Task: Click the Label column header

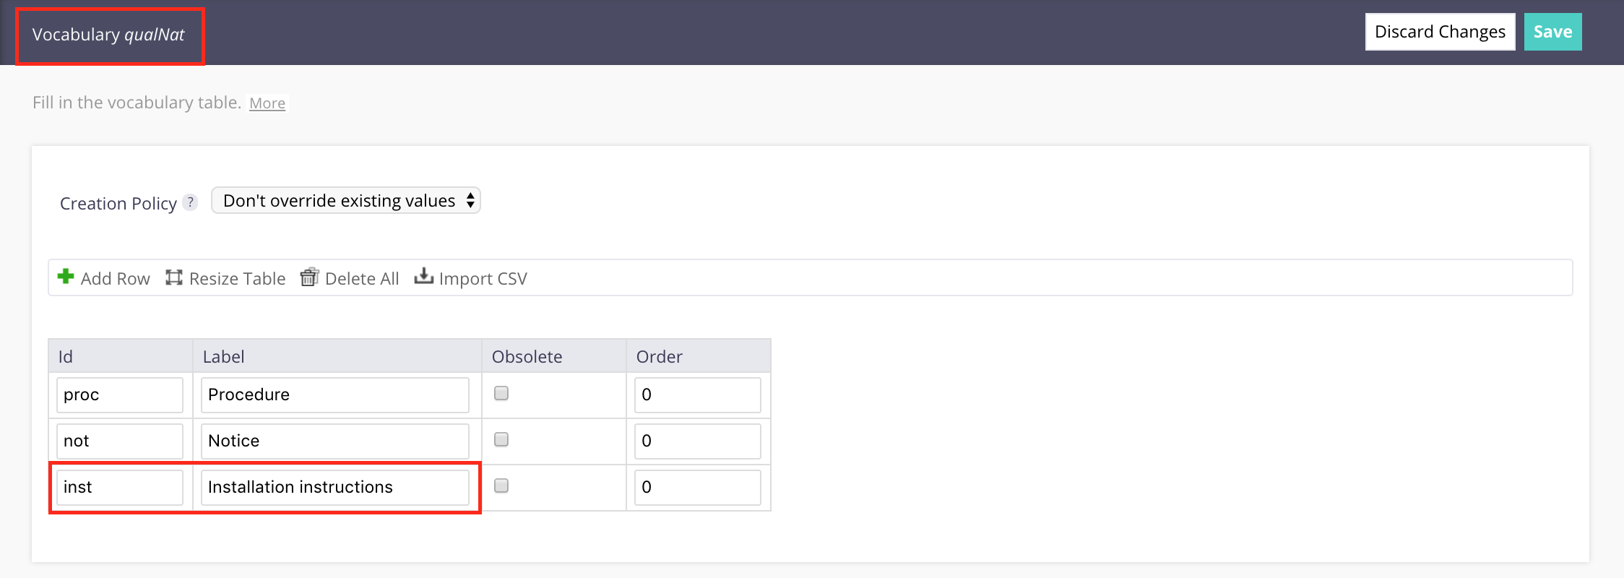Action: point(337,356)
